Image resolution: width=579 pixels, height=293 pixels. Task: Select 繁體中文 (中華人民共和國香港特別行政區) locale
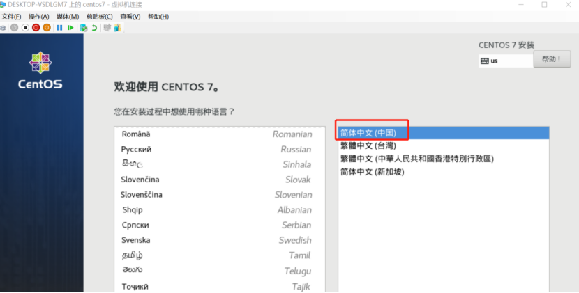[x=444, y=159]
